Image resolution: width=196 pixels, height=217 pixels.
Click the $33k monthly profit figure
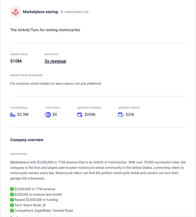click(x=130, y=115)
